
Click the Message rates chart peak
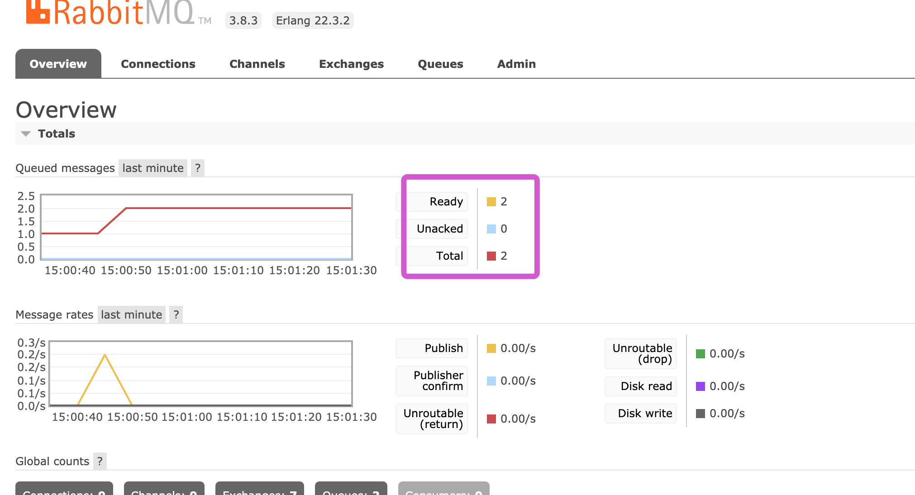pyautogui.click(x=105, y=355)
